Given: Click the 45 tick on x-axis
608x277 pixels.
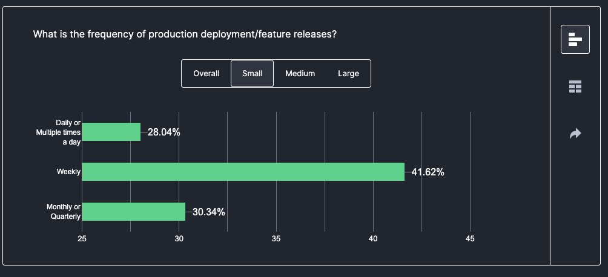Looking at the screenshot, I should click(470, 239).
